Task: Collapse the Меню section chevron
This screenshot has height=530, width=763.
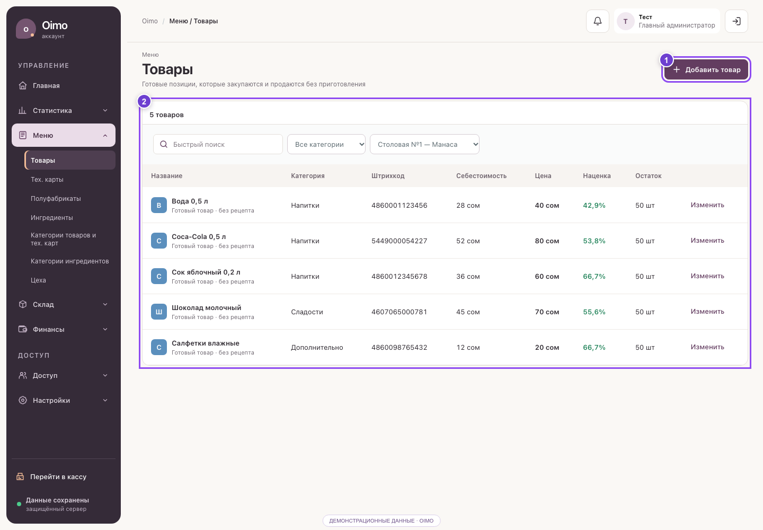Action: 105,135
